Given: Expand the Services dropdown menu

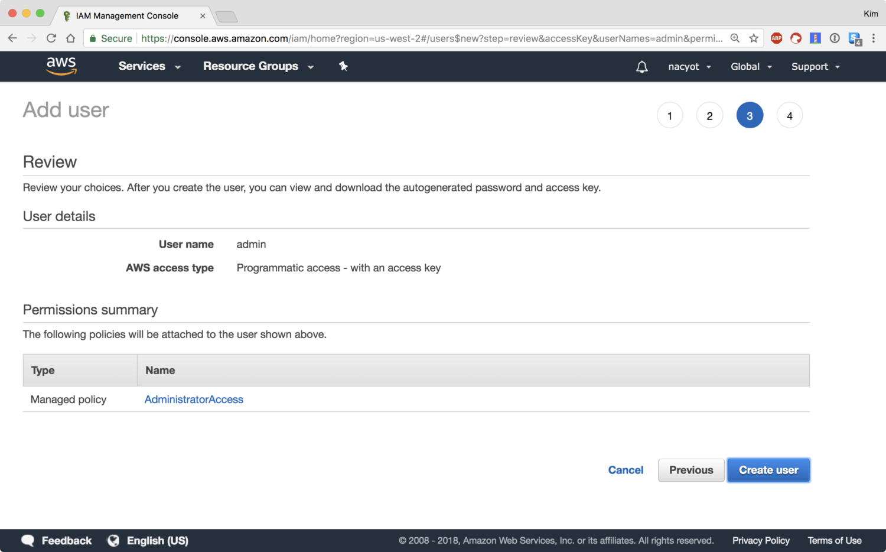Looking at the screenshot, I should point(149,66).
